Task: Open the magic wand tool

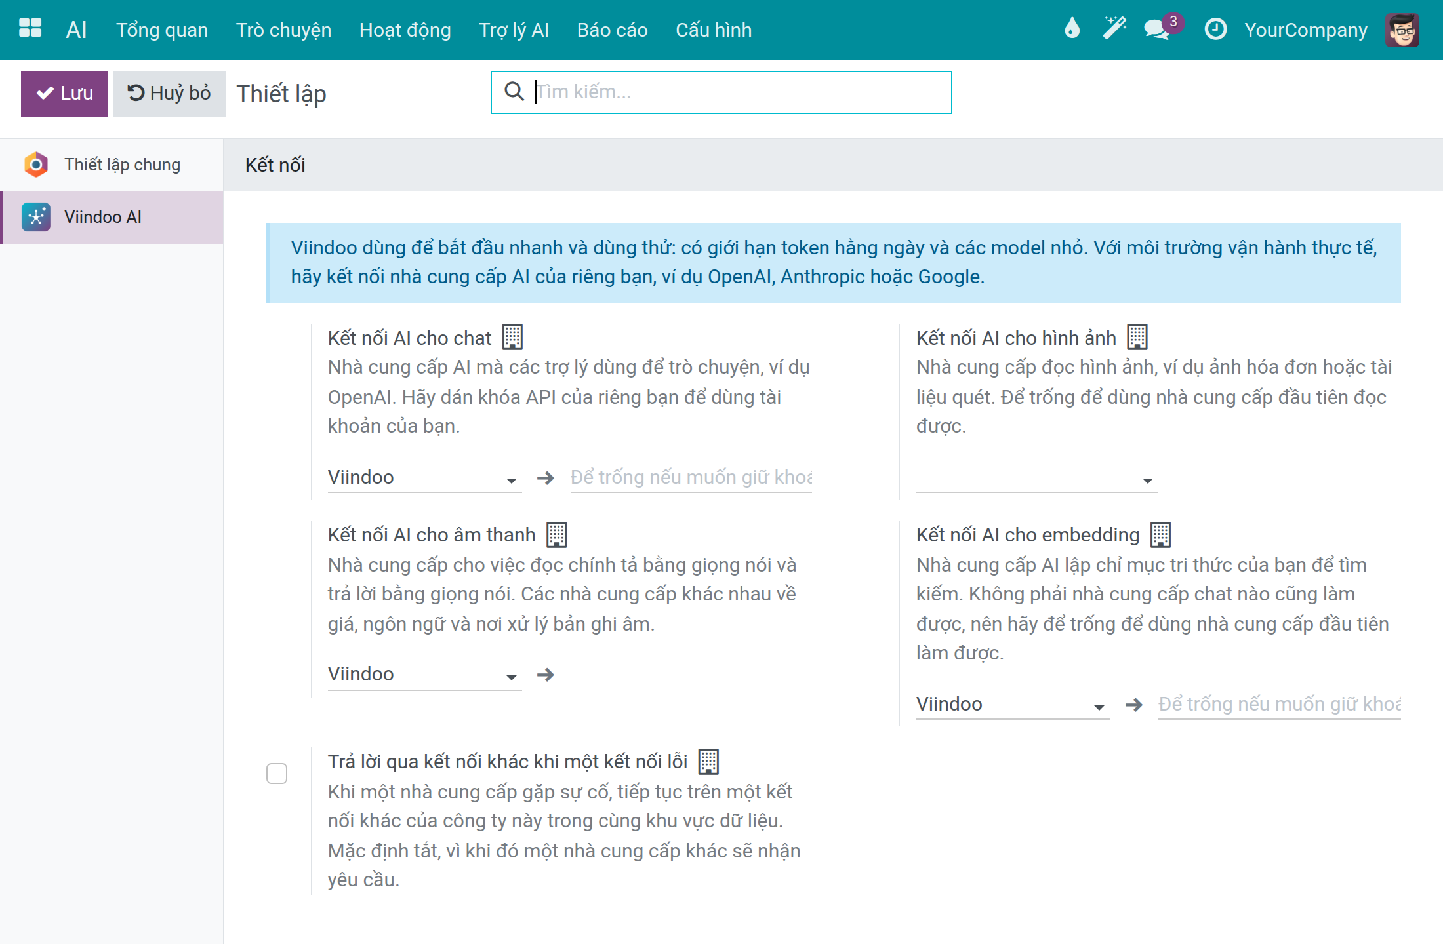Action: point(1114,29)
